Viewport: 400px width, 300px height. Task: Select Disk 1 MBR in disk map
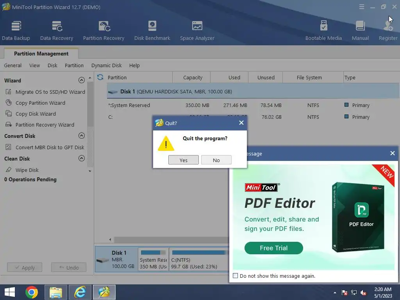click(x=116, y=259)
